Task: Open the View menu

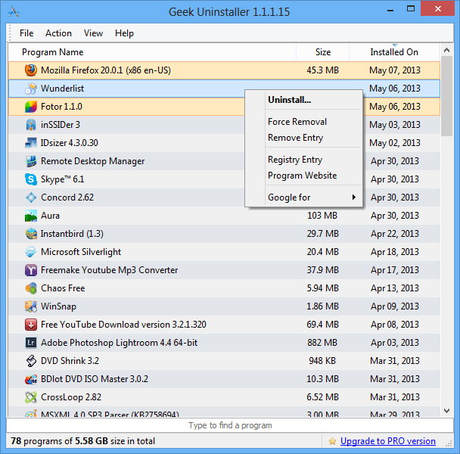Action: pyautogui.click(x=93, y=33)
